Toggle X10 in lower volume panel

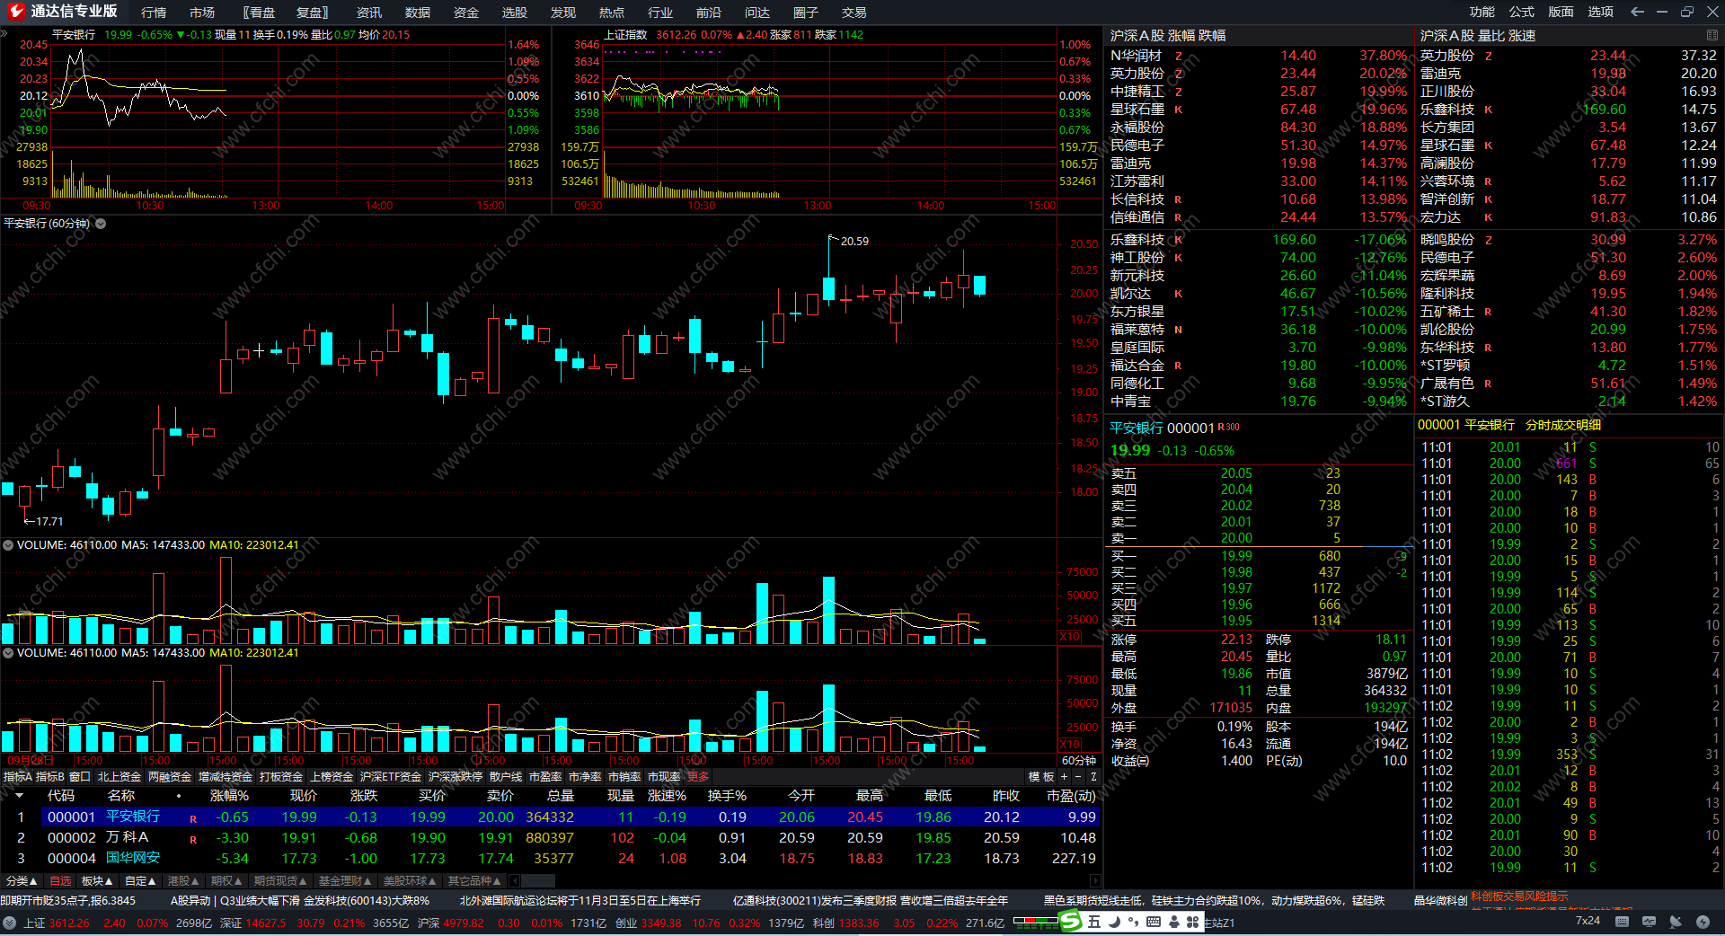coord(1070,745)
